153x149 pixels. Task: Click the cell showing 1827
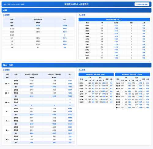point(32,84)
